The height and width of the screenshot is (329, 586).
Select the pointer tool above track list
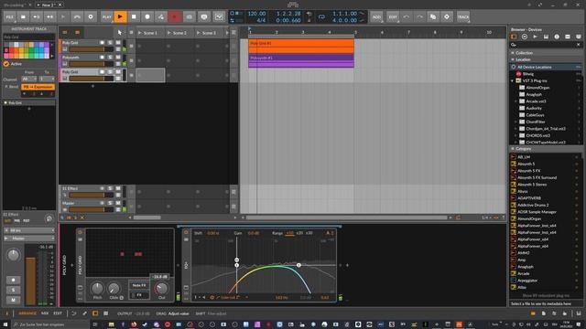coord(120,33)
